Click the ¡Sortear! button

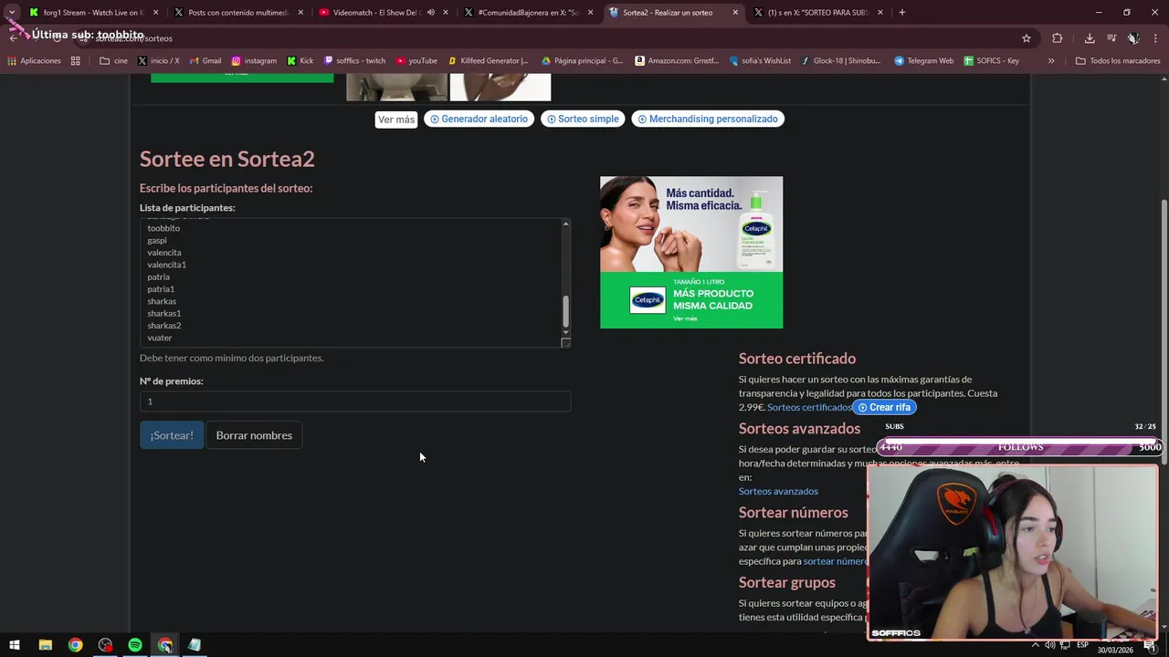pos(172,435)
